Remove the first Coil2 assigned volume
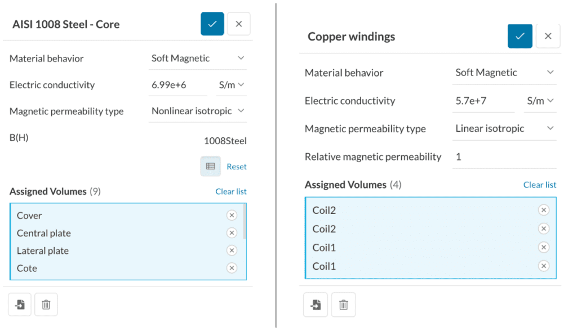This screenshot has width=577, height=331. tap(543, 209)
